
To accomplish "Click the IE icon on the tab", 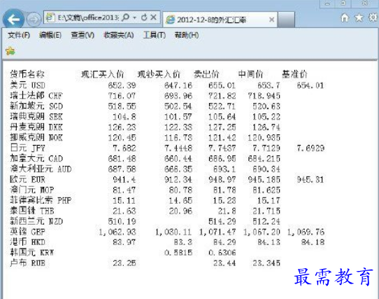I will 170,20.
